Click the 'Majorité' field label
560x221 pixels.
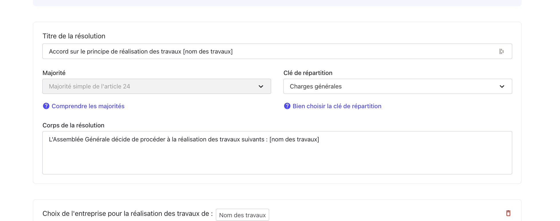click(x=54, y=73)
